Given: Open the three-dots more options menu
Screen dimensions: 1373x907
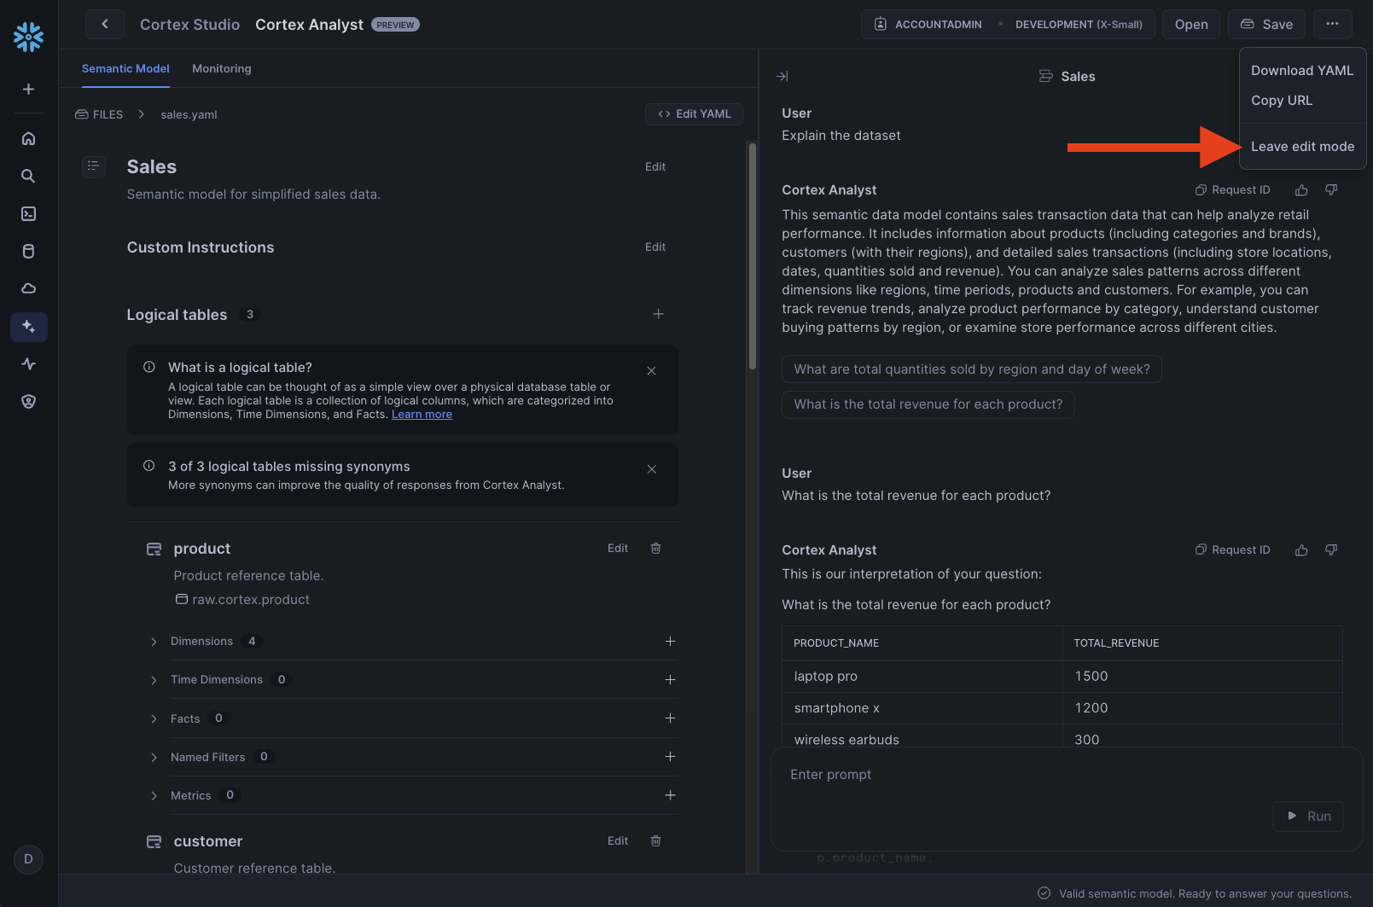Looking at the screenshot, I should coord(1332,24).
